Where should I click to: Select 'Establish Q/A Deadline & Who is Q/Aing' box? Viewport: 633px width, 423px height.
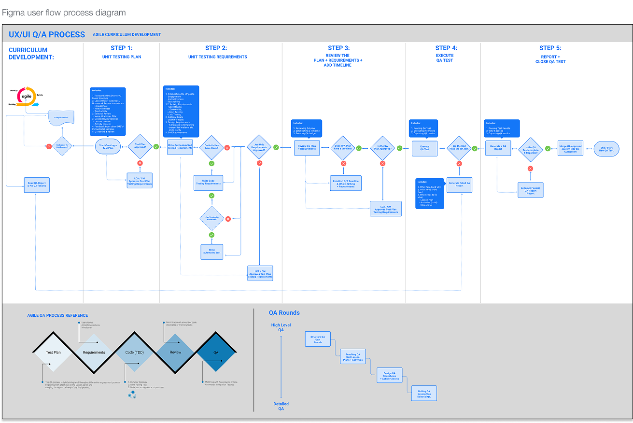click(346, 183)
